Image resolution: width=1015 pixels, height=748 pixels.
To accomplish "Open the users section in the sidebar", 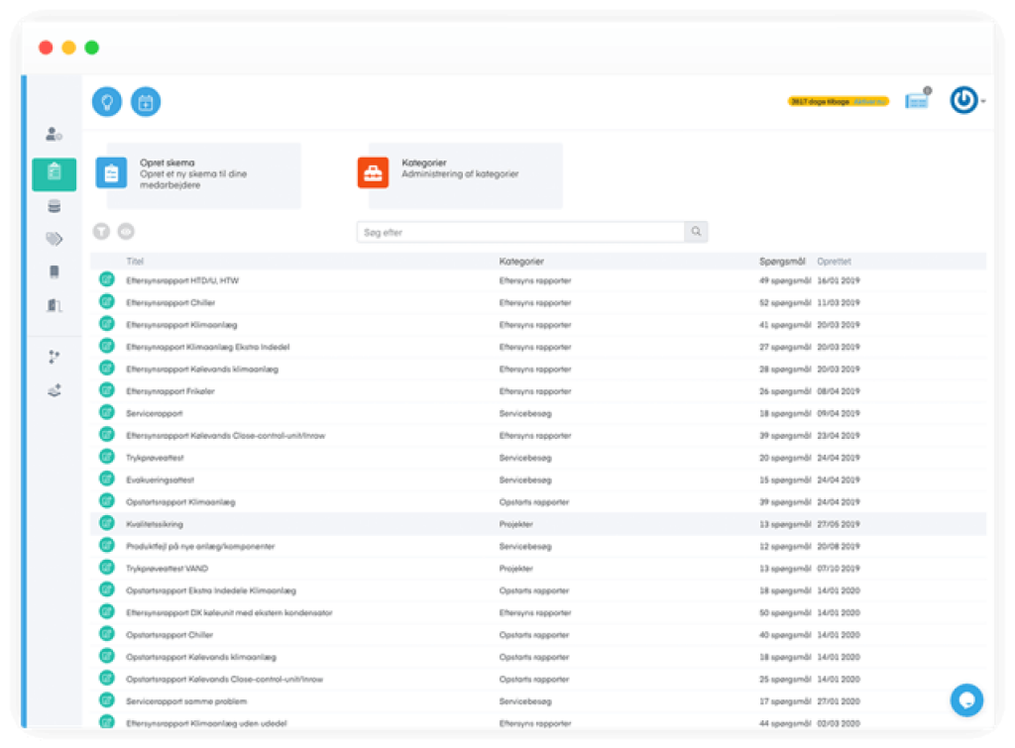I will pyautogui.click(x=54, y=134).
